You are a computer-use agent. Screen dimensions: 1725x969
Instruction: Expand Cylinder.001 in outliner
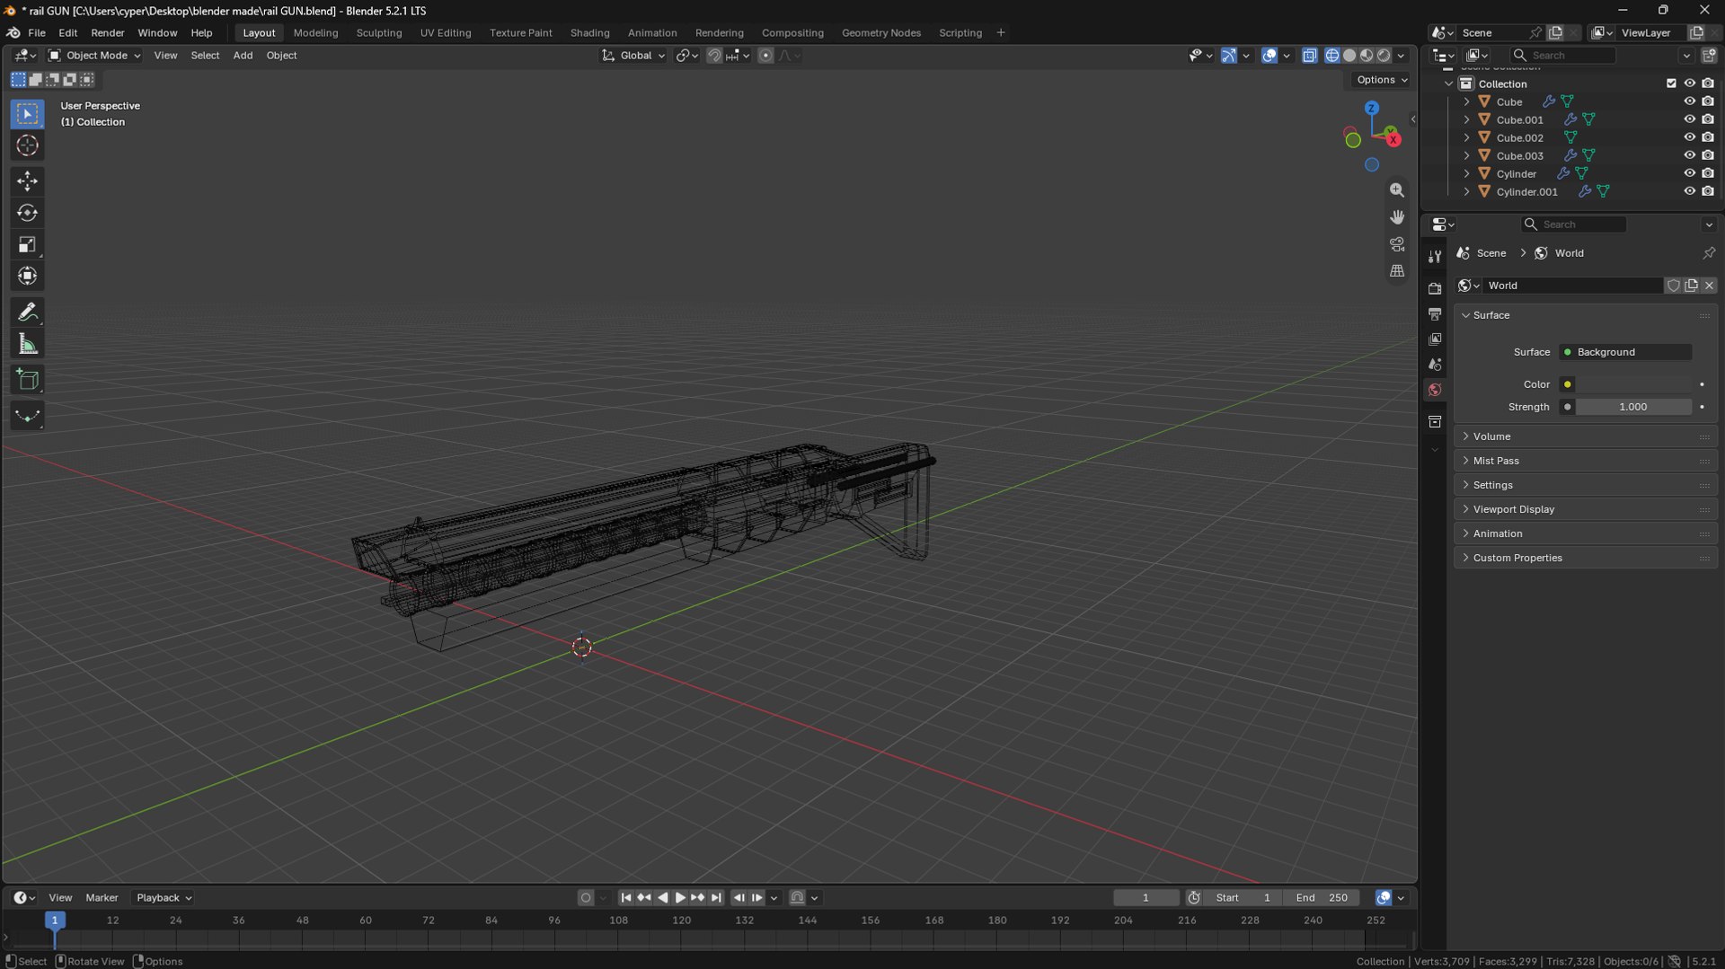pyautogui.click(x=1466, y=191)
